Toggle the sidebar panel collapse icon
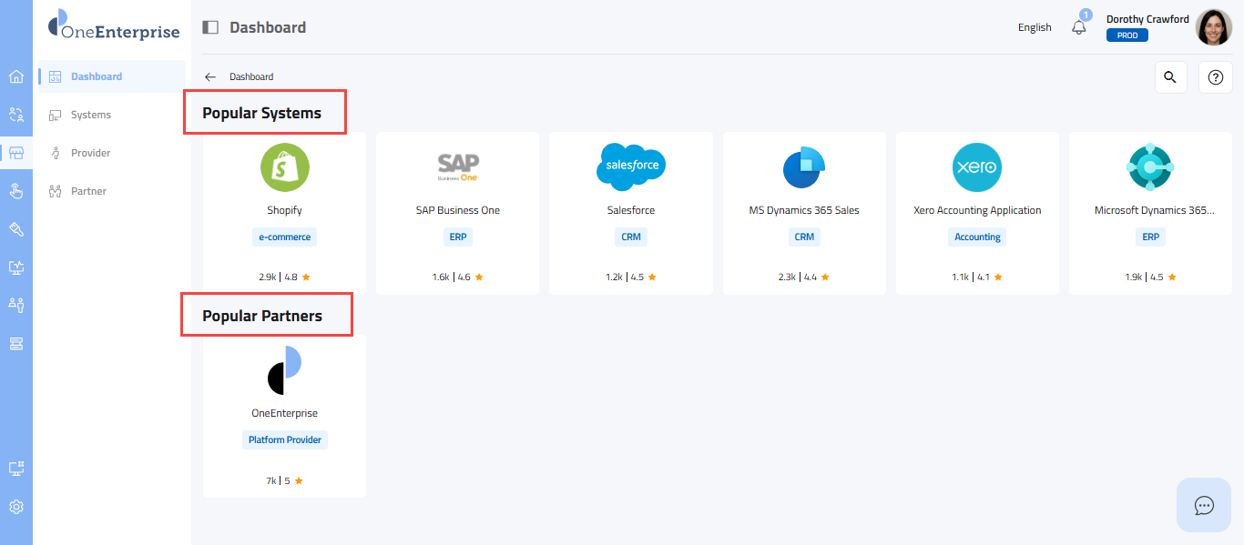This screenshot has width=1244, height=545. pos(210,27)
